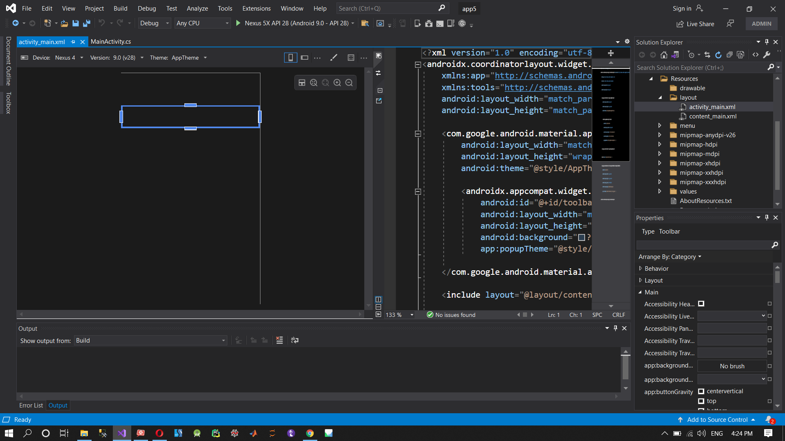Switch to the MainActivity.cs tab
The height and width of the screenshot is (441, 785).
pos(111,42)
